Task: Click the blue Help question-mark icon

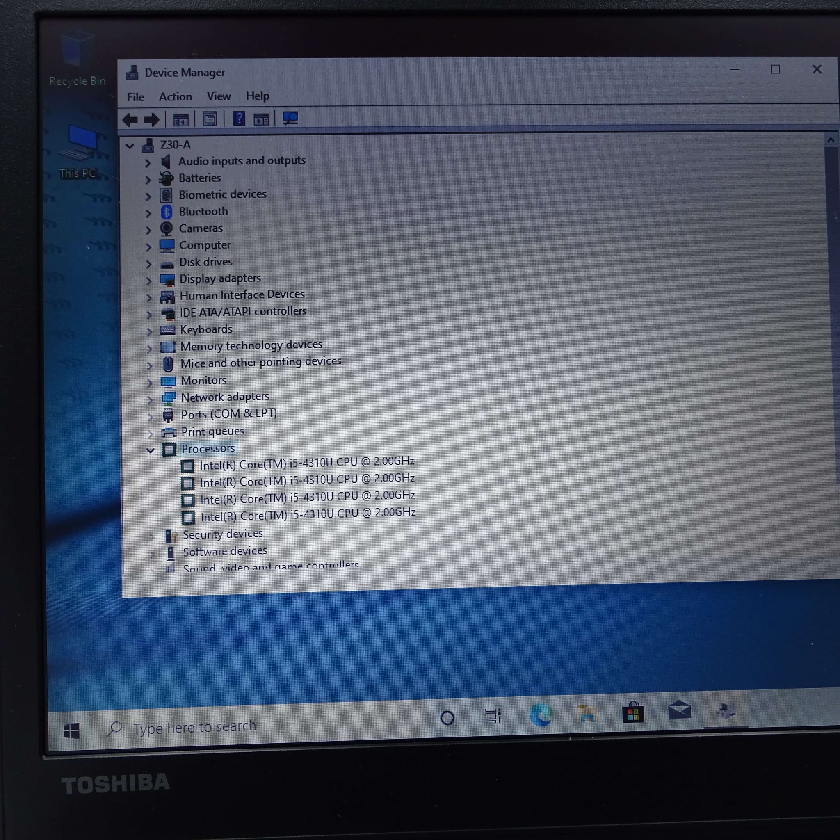Action: click(239, 118)
